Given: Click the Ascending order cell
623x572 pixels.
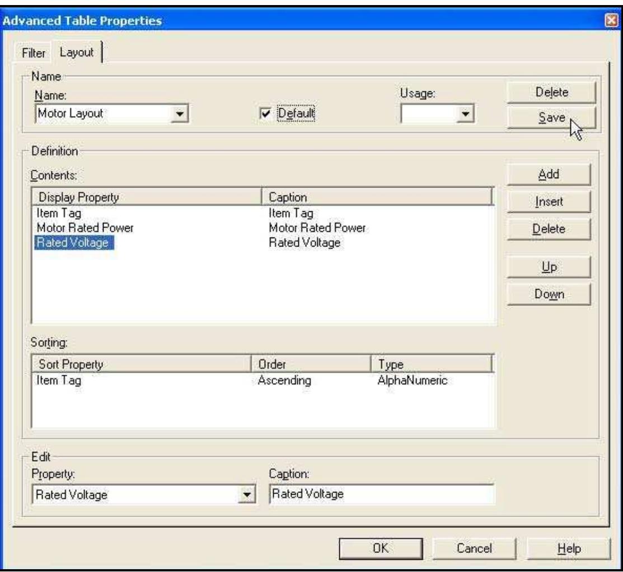Looking at the screenshot, I should (284, 380).
